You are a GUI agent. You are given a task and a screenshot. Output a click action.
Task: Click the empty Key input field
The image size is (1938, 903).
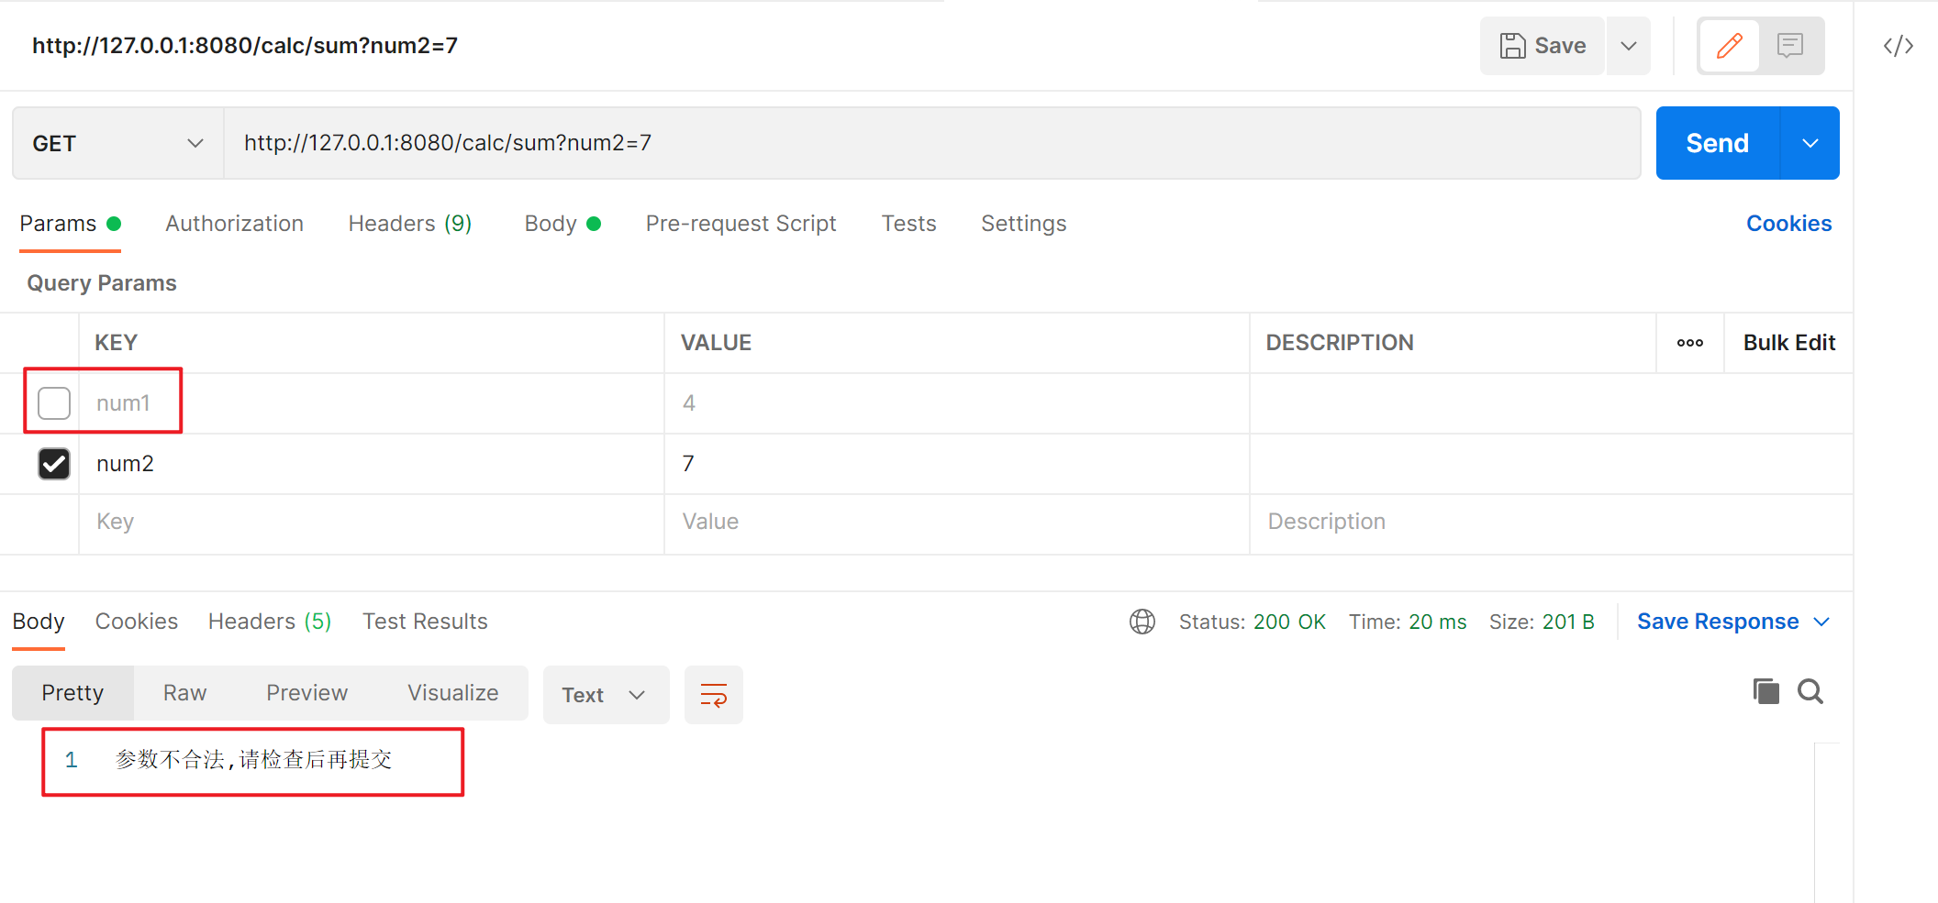pos(371,522)
